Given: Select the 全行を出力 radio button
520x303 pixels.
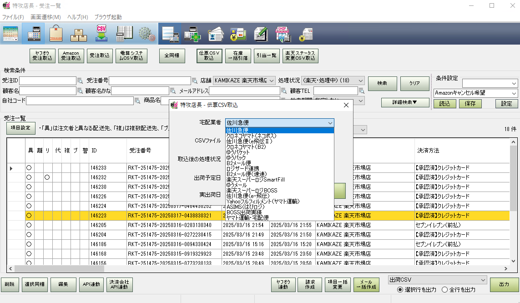Looking at the screenshot, I should tap(445, 290).
